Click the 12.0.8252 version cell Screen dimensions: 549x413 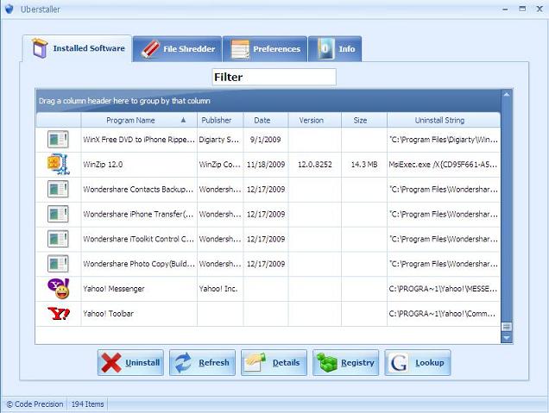315,165
